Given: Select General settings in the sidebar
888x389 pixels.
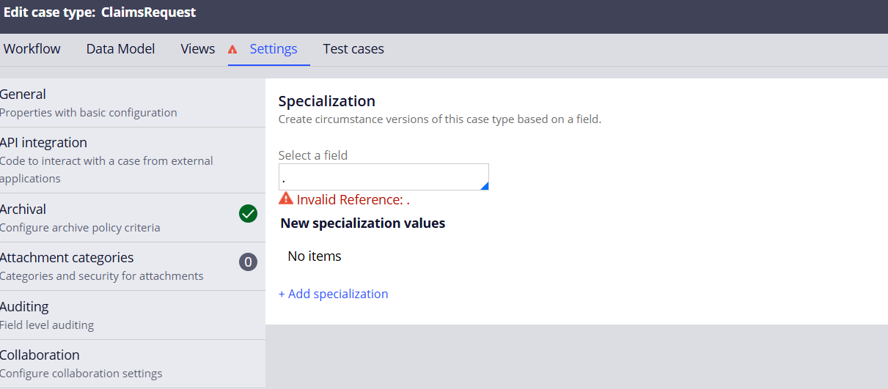Looking at the screenshot, I should point(88,103).
